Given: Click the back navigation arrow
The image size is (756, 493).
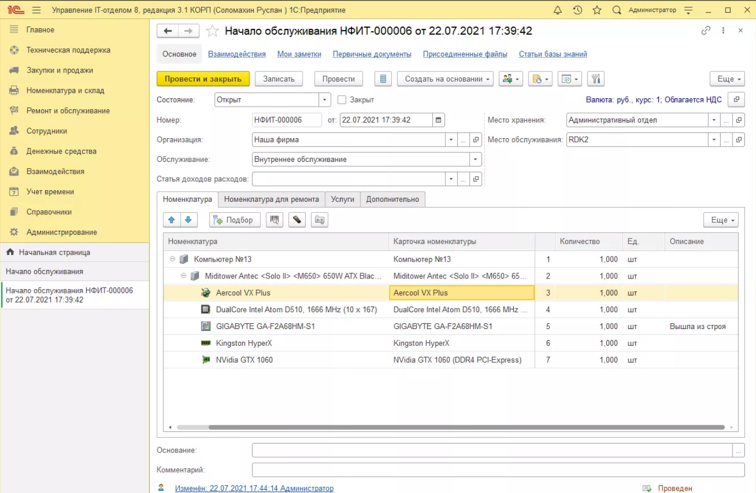Looking at the screenshot, I should click(168, 31).
